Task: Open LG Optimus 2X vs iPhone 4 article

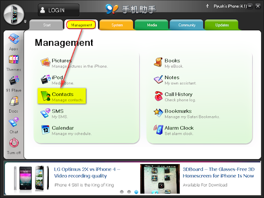Action: (87, 172)
